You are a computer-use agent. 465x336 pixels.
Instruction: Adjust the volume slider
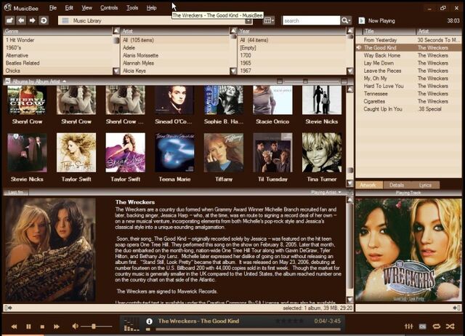point(96,327)
